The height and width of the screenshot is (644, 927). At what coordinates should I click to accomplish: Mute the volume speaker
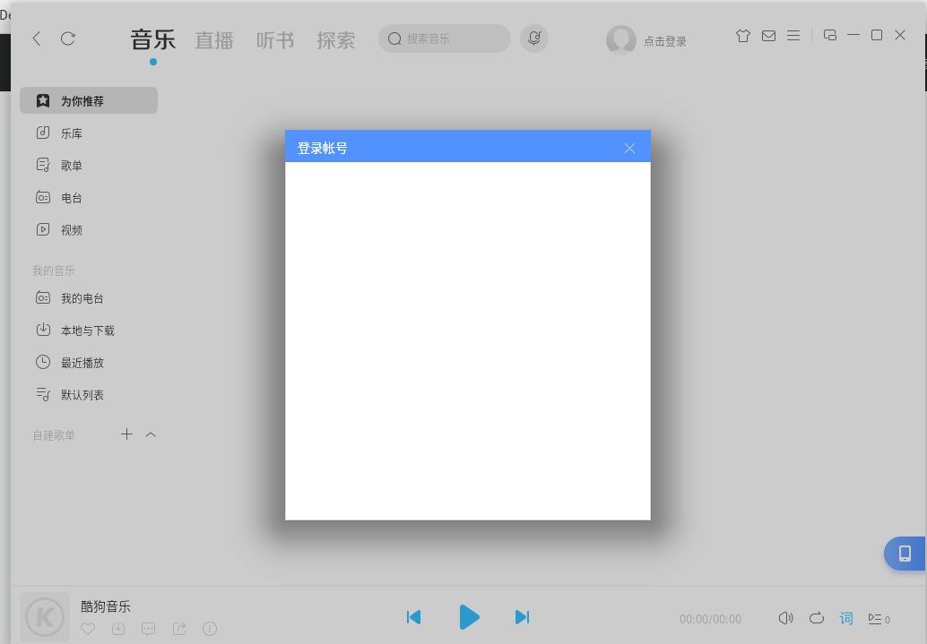pos(785,618)
